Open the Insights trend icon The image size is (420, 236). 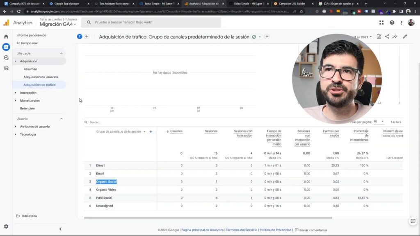click(395, 36)
